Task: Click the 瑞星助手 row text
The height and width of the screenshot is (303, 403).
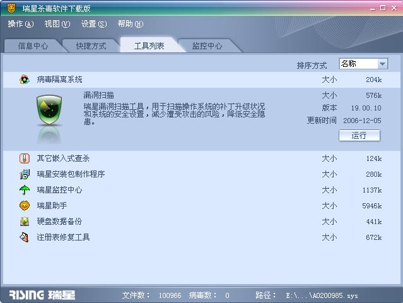Action: (52, 206)
